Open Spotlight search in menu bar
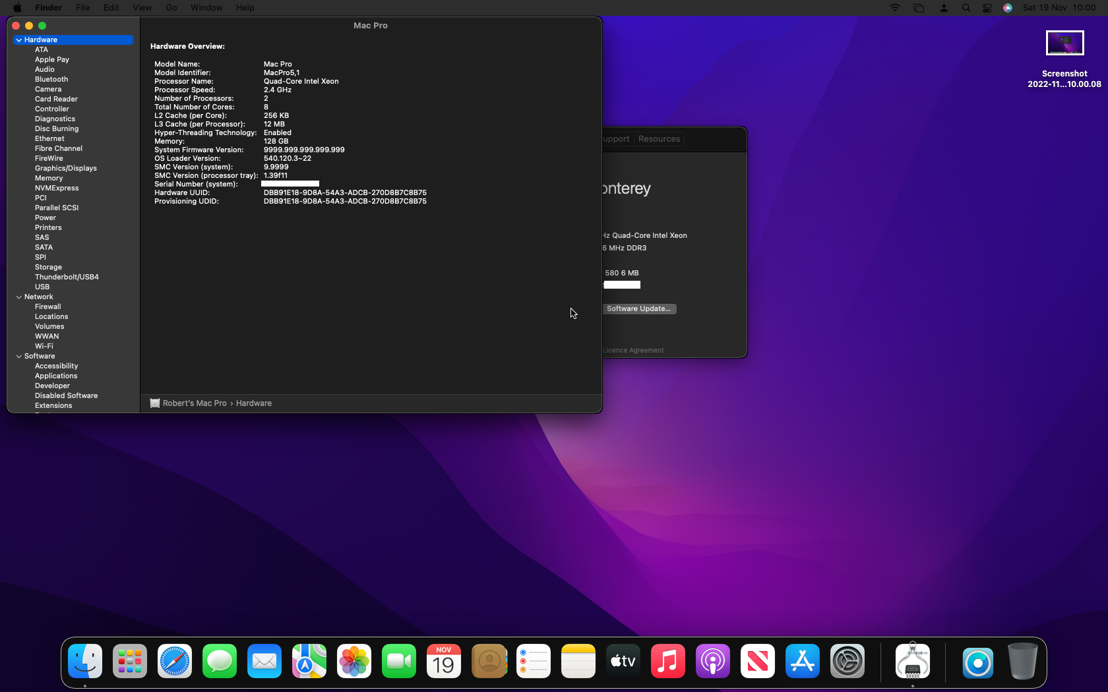Screen dimensions: 1108x692 coord(966,8)
